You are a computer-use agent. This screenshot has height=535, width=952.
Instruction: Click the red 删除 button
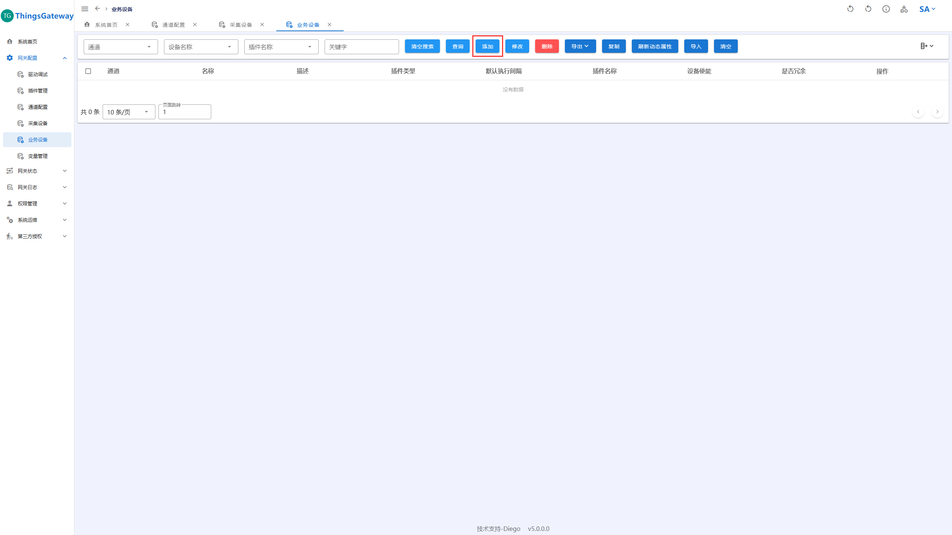click(547, 46)
